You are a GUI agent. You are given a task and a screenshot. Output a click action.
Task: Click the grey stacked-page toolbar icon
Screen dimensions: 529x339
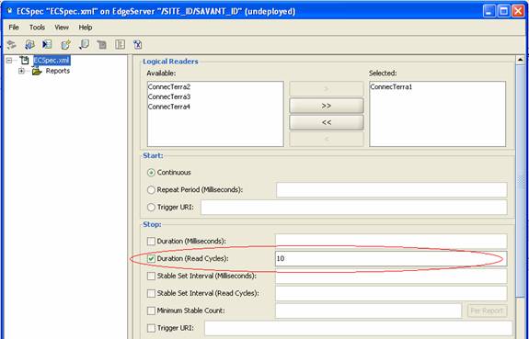point(101,44)
